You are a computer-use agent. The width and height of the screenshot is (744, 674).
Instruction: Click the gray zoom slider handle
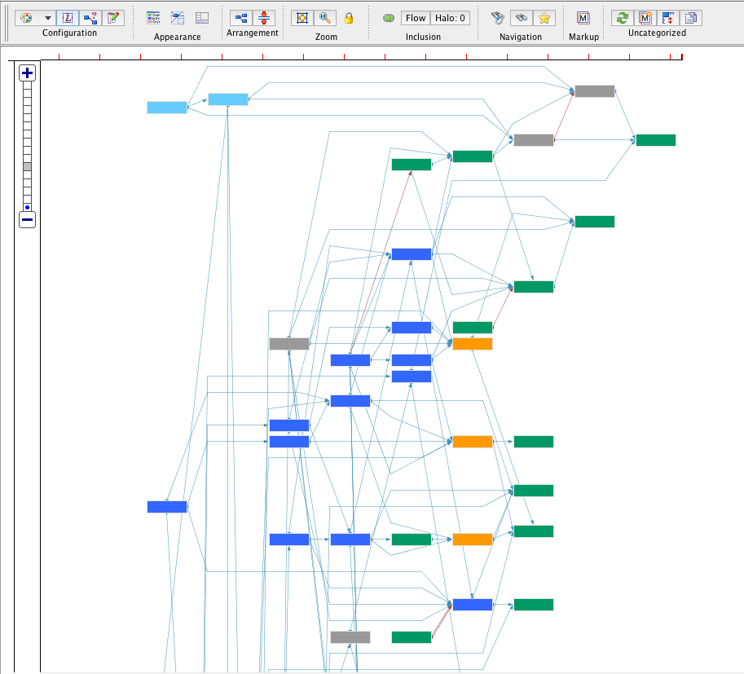[27, 166]
